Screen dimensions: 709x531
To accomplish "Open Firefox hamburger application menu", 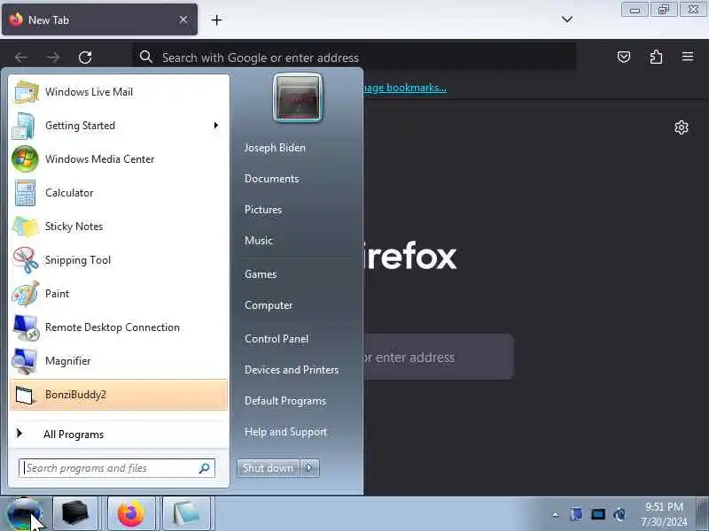I will point(688,57).
